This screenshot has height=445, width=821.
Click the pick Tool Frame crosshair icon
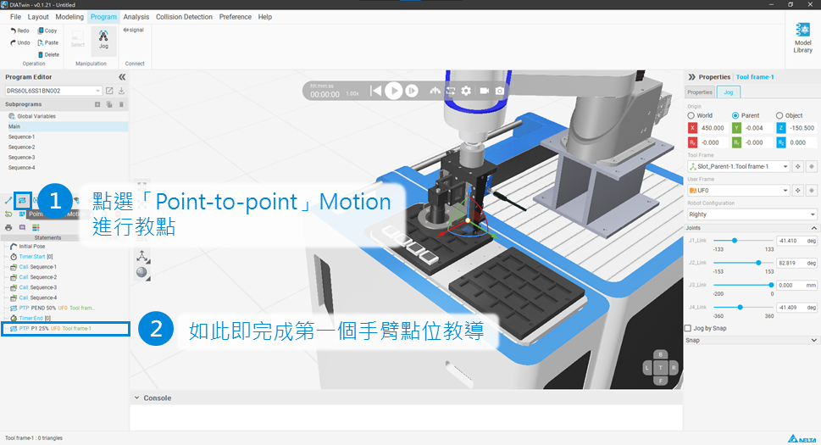coord(798,166)
